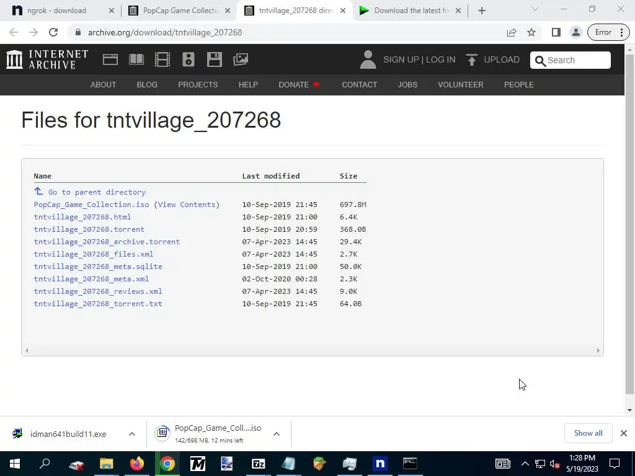Open the Texts book icon
The image size is (635, 476).
coord(136,59)
